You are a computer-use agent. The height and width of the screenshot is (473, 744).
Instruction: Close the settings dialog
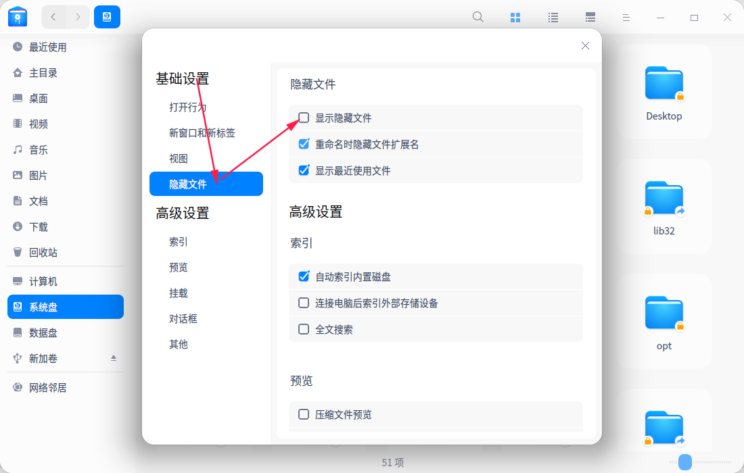click(x=585, y=45)
